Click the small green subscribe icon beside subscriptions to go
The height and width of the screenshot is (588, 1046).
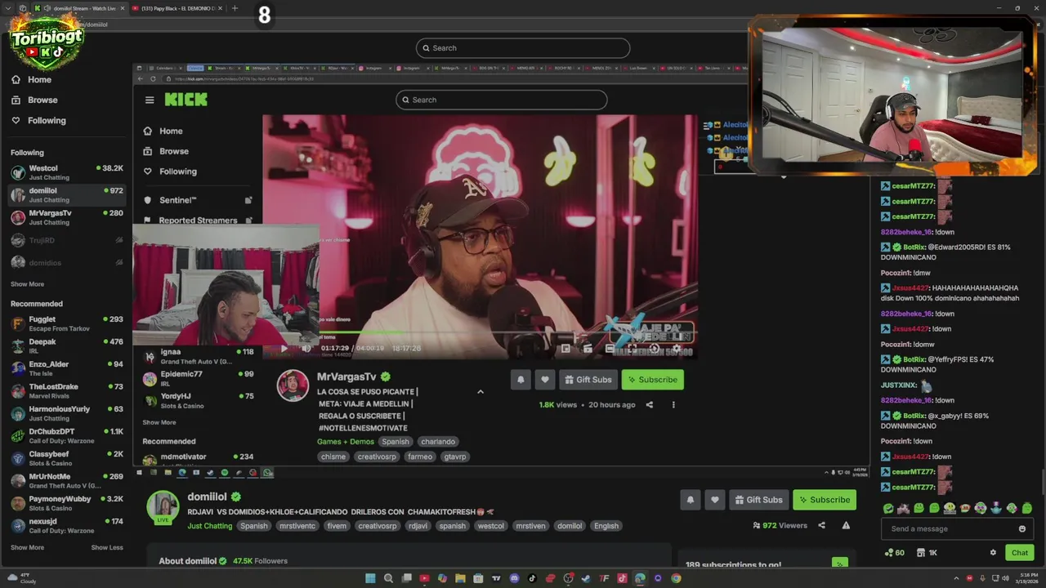838,563
